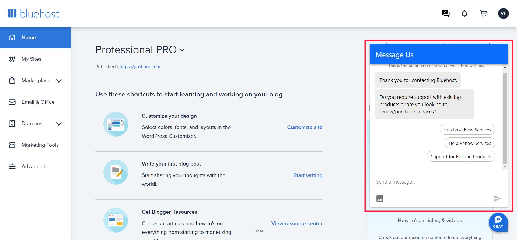Click the Advanced sliders icon
This screenshot has width=517, height=240.
[12, 166]
